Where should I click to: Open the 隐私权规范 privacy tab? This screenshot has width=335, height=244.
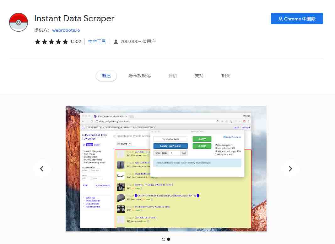(139, 76)
